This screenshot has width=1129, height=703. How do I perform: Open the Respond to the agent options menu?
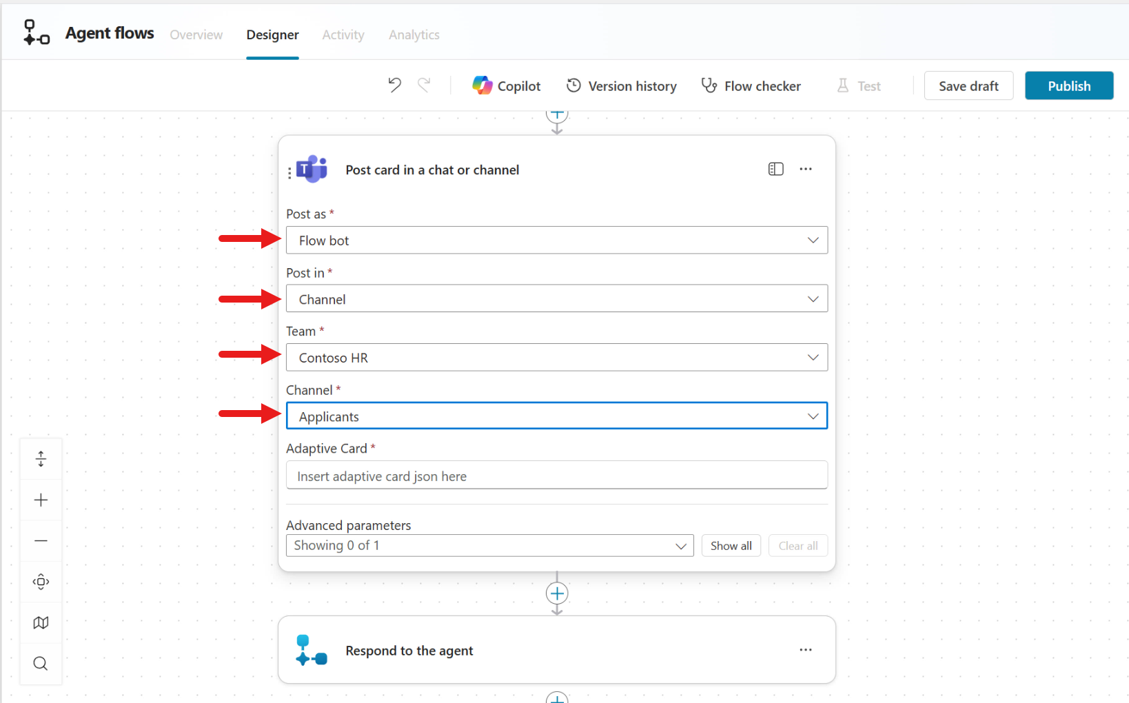click(x=806, y=649)
